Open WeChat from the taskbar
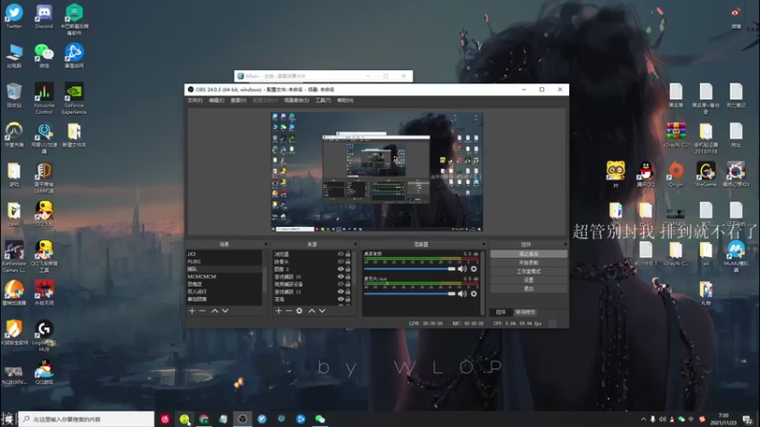Viewport: 760px width, 427px height. [x=320, y=418]
